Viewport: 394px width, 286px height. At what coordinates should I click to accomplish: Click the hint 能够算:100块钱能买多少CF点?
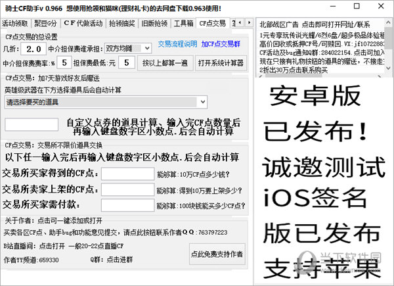point(201,206)
